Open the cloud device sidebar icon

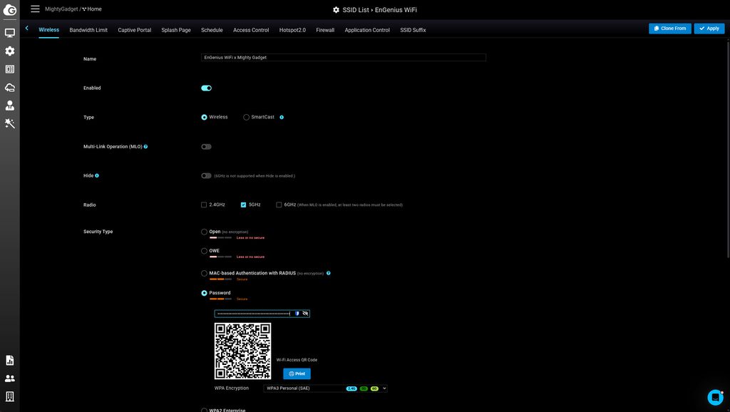tap(10, 87)
